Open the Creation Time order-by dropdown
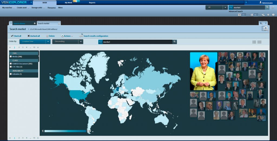 click(35, 41)
